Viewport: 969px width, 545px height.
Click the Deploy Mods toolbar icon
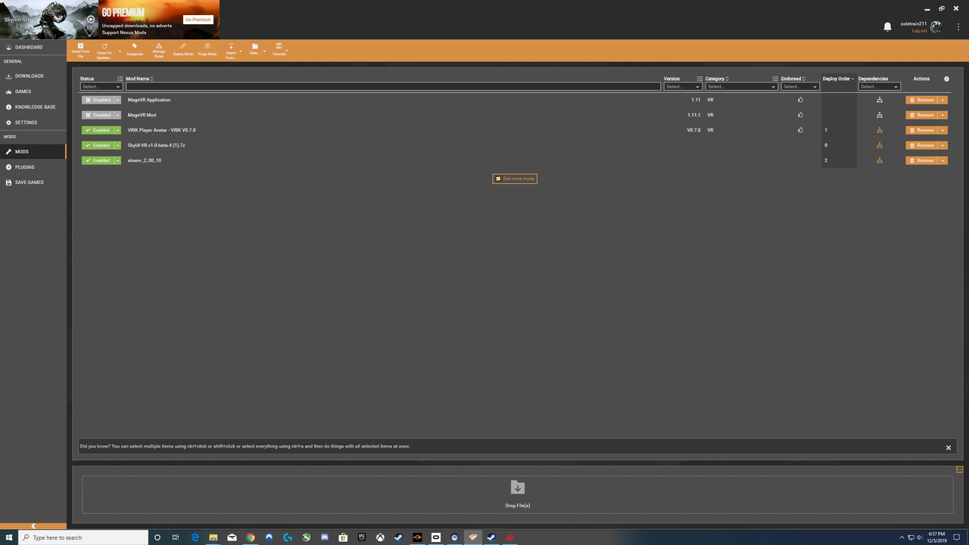tap(183, 50)
